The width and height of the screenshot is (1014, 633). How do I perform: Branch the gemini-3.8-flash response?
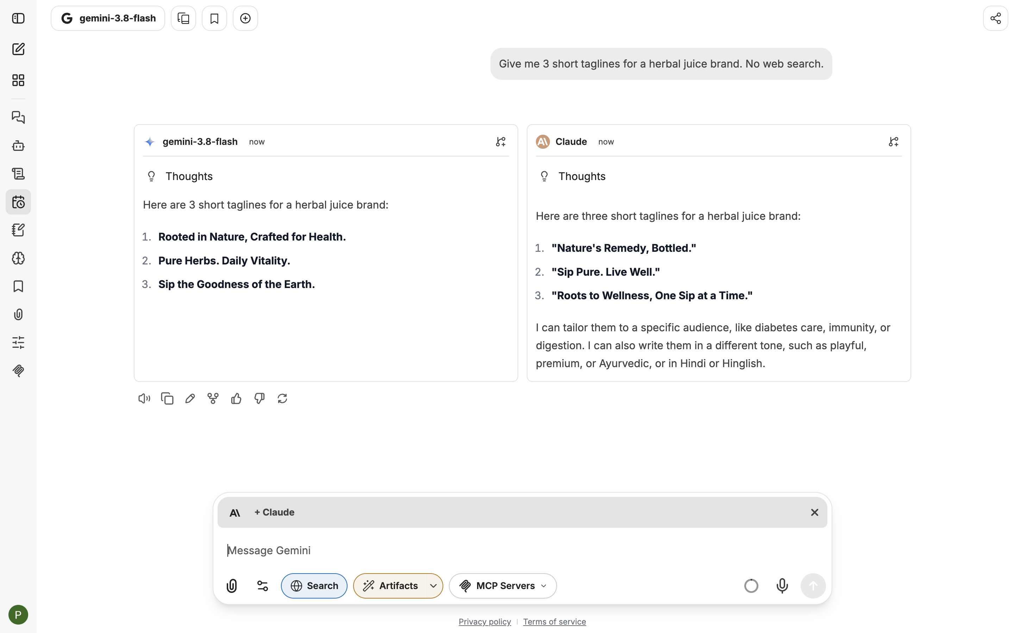(501, 142)
